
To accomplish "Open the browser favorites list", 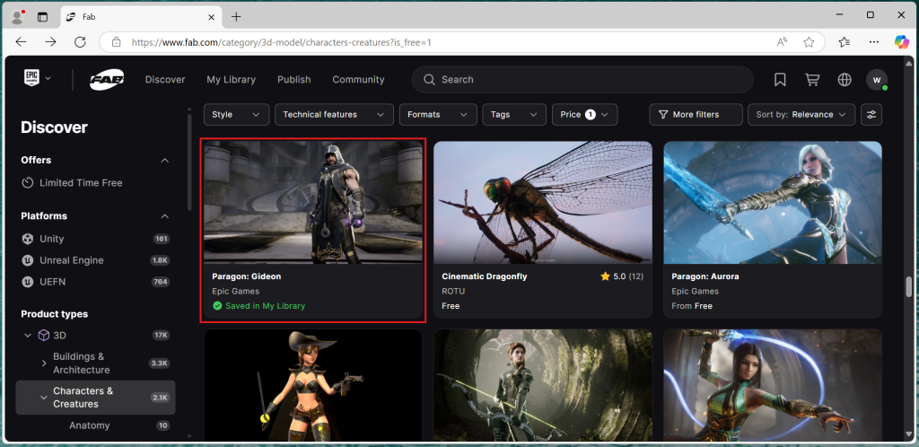I will 844,42.
